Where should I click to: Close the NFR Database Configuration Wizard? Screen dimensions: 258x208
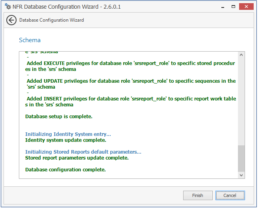[247, 6]
